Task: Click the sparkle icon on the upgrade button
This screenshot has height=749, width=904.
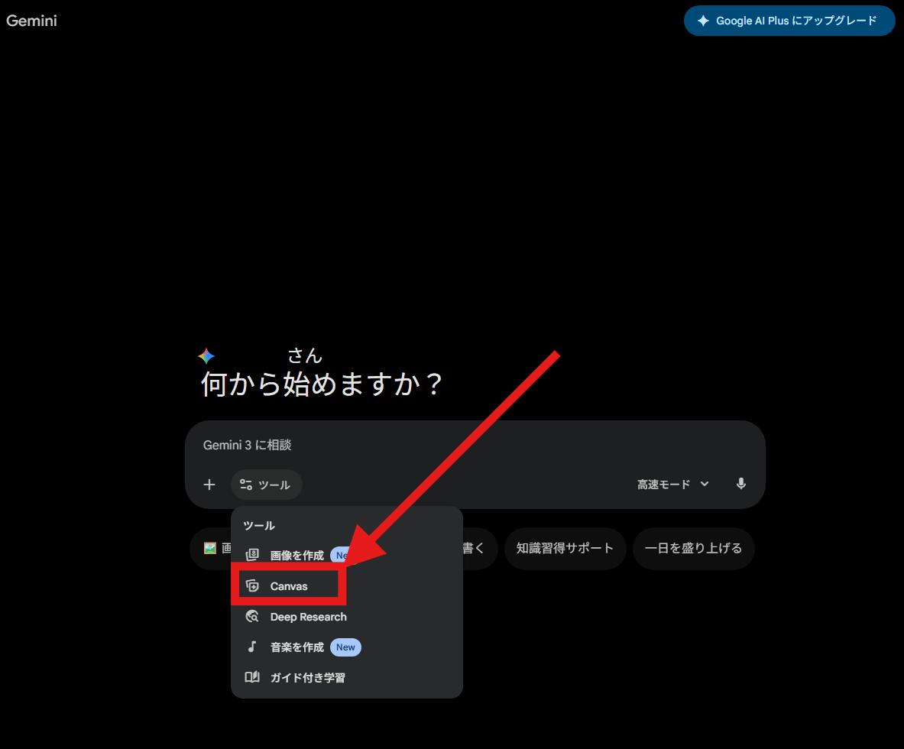Action: 703,21
